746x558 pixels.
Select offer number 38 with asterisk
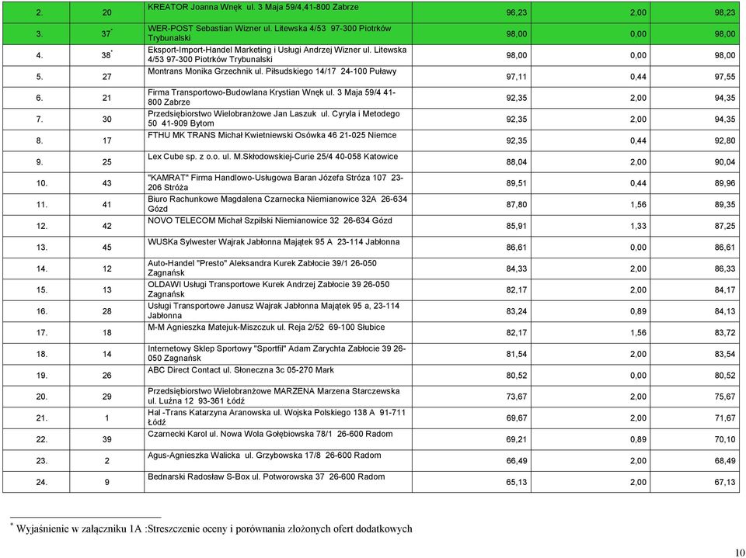pos(107,54)
